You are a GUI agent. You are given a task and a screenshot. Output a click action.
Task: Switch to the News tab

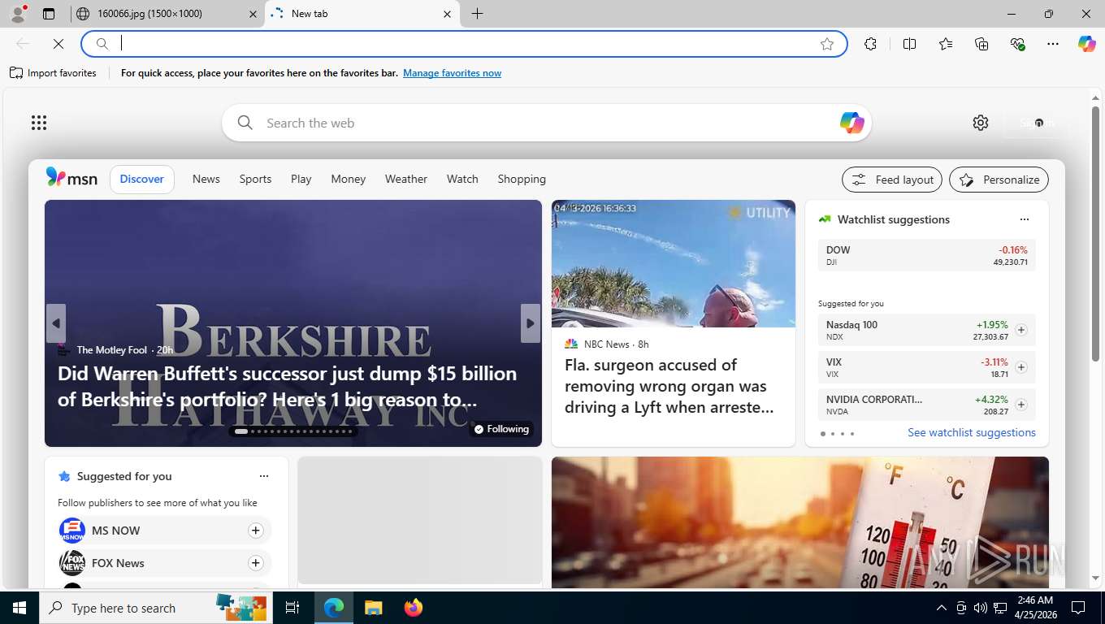(206, 179)
